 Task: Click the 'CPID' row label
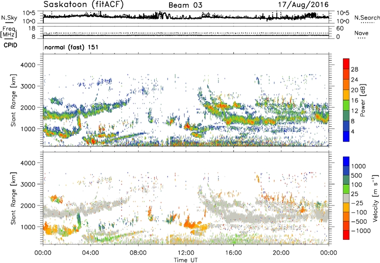(x=10, y=45)
